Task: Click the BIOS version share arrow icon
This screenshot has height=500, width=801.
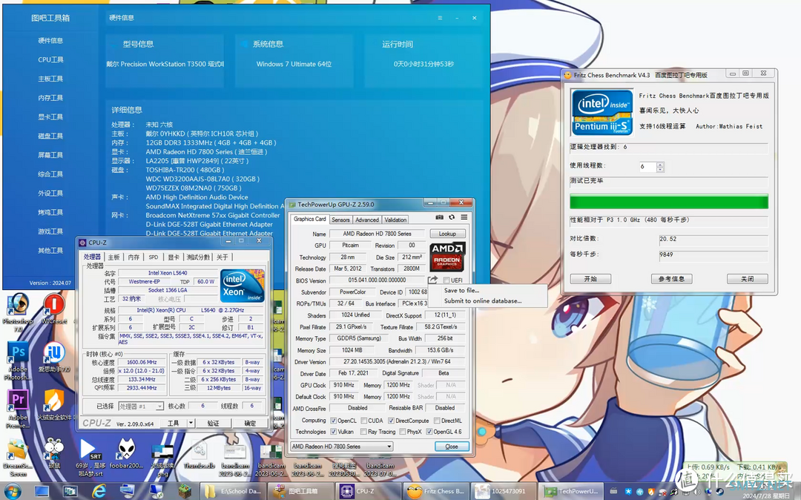Action: (432, 280)
